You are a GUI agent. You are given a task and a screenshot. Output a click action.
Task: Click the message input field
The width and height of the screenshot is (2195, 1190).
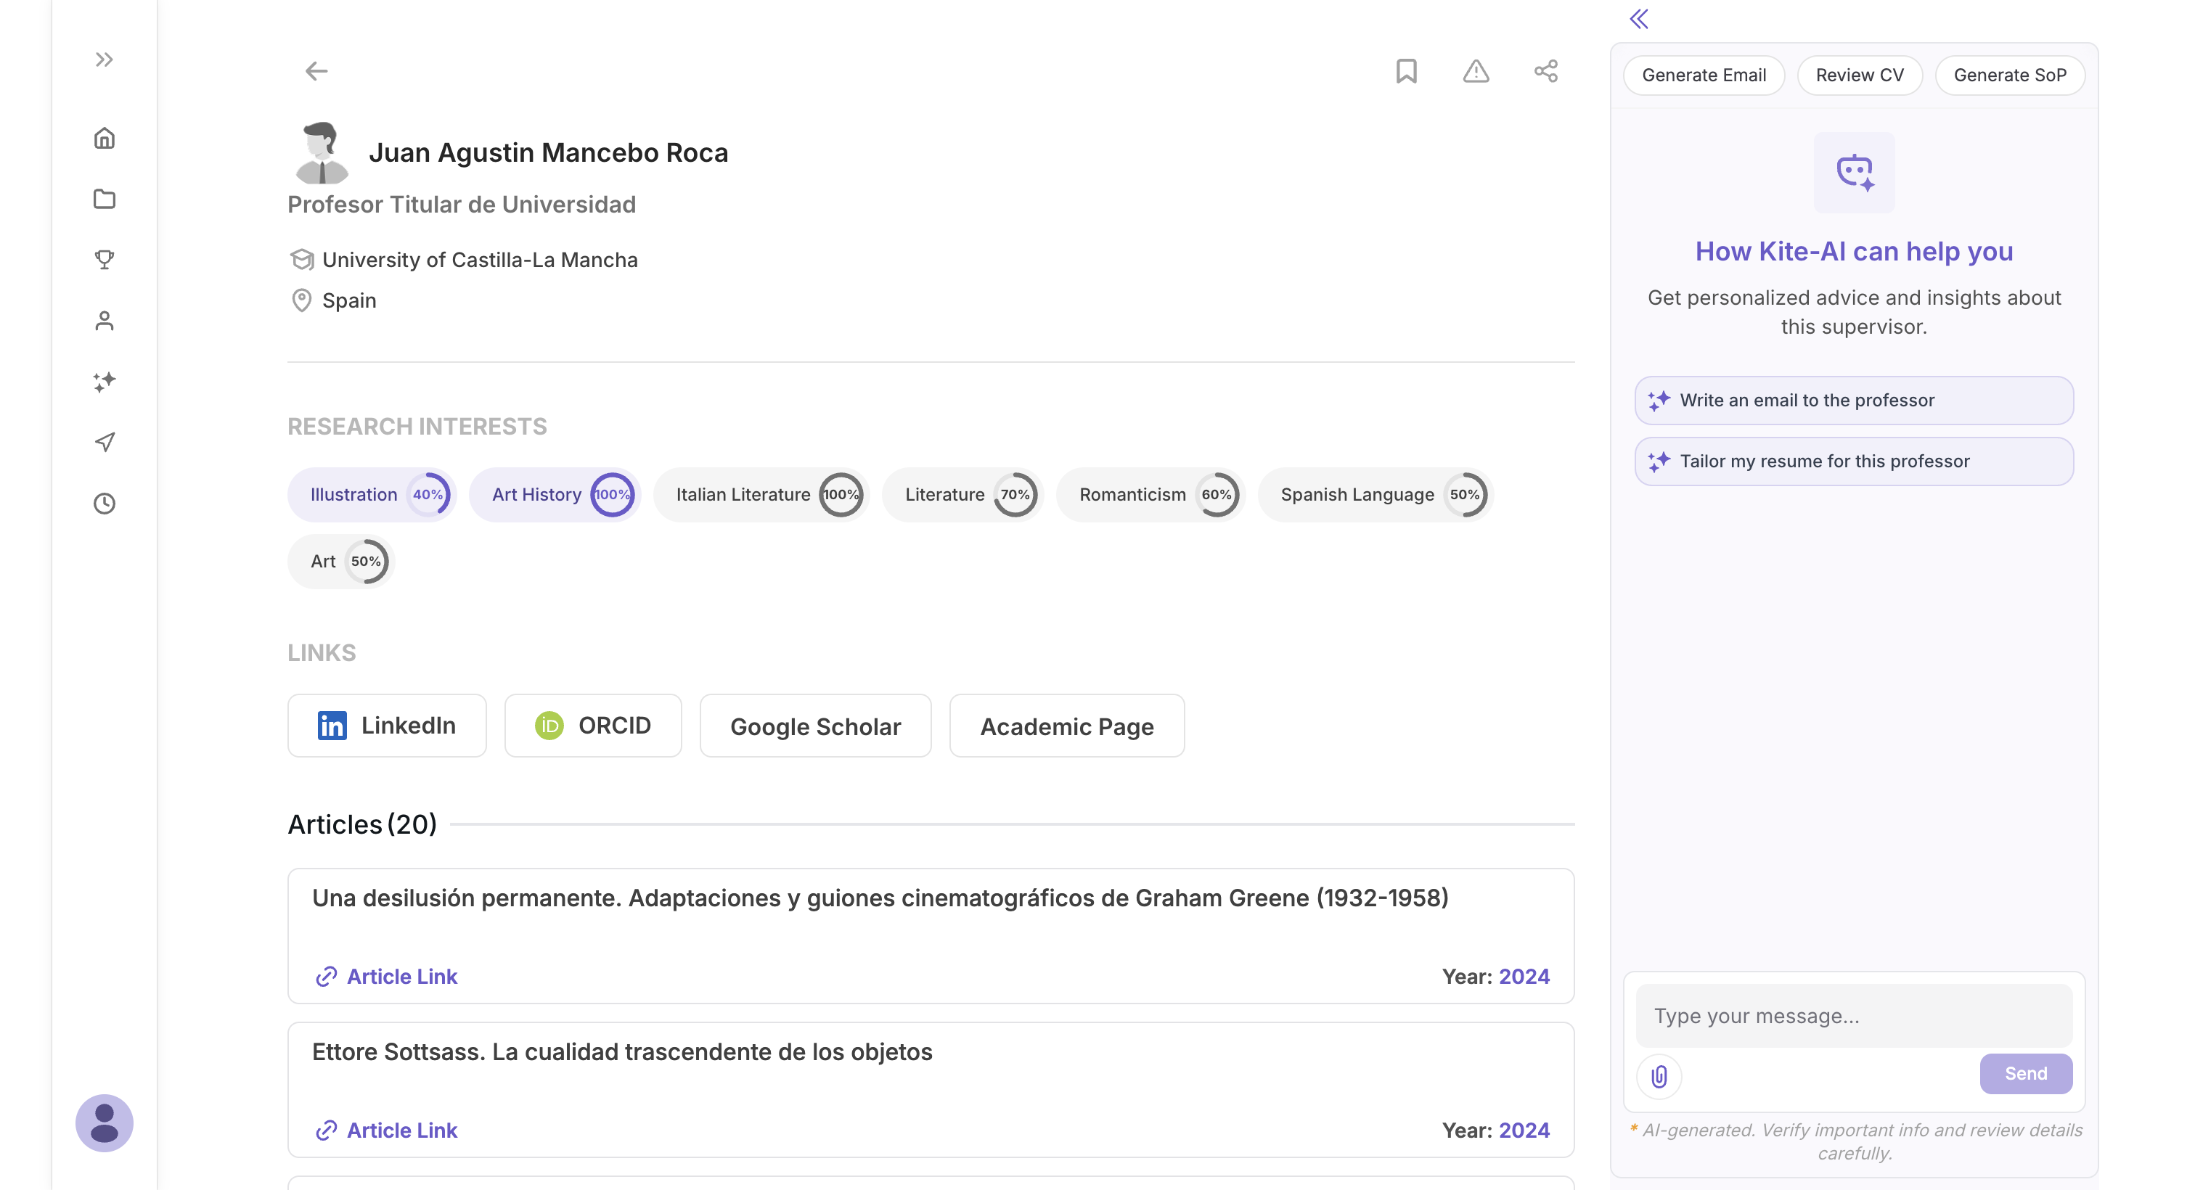point(1853,1015)
